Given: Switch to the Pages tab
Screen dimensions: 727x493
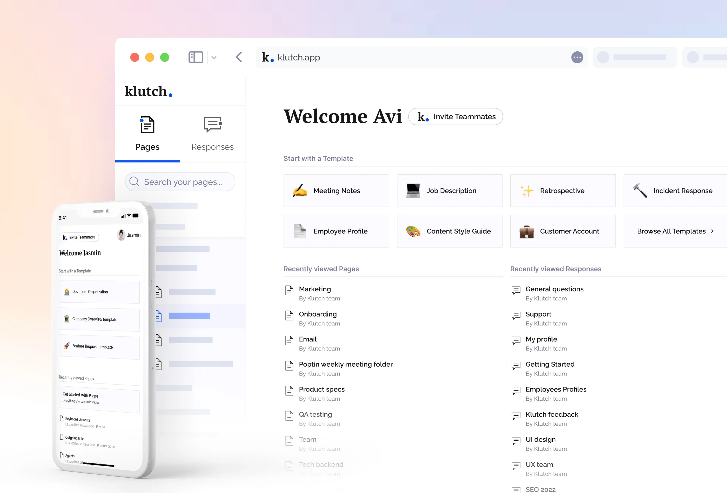Looking at the screenshot, I should point(147,133).
